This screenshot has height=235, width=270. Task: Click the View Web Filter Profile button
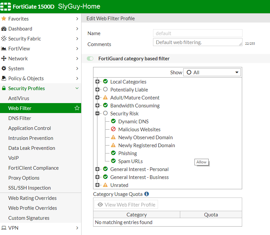click(x=126, y=205)
